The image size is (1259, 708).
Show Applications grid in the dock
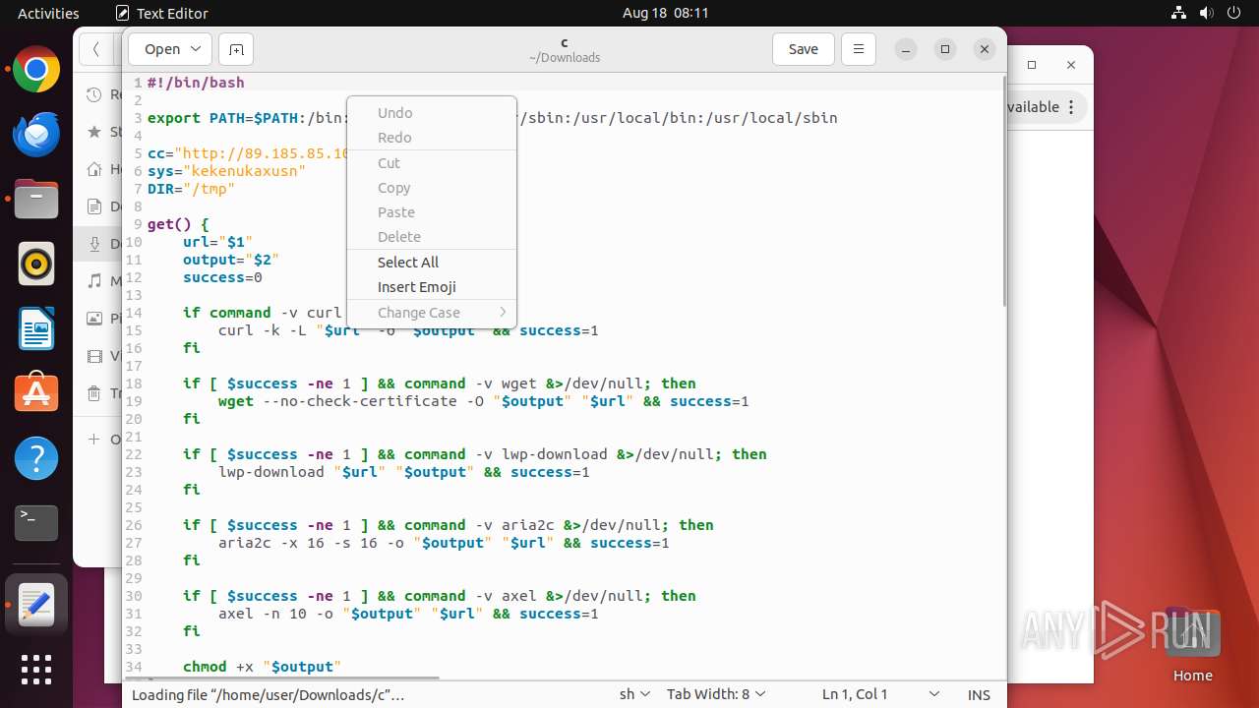[36, 670]
